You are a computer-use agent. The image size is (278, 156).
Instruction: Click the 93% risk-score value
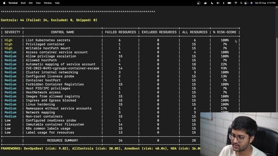pyautogui.click(x=224, y=68)
